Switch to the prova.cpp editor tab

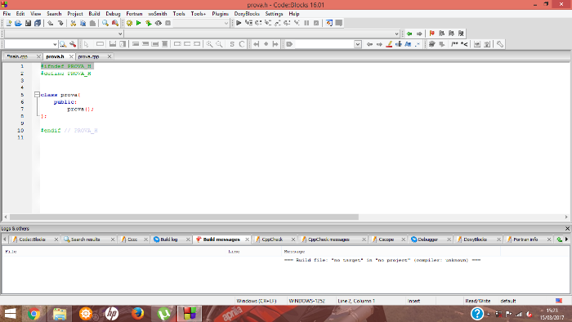pyautogui.click(x=88, y=56)
